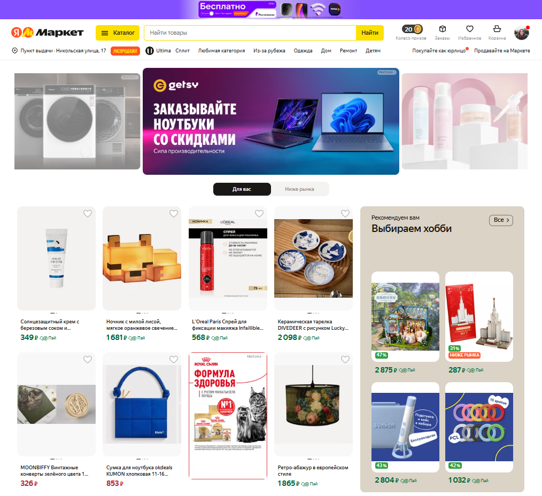
Task: Open Из-за рубежа category
Action: tap(269, 51)
